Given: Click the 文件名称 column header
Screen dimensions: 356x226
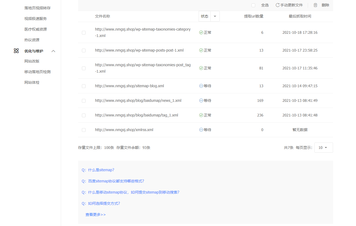Looking at the screenshot, I should click(102, 16).
